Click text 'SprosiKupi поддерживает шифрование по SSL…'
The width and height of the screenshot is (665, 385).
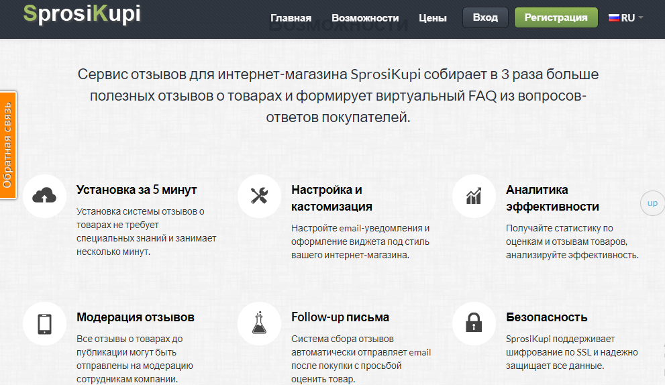click(572, 352)
